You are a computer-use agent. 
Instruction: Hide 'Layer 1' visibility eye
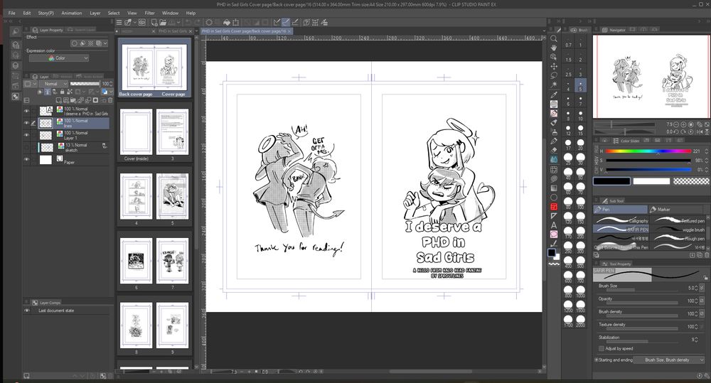26,135
